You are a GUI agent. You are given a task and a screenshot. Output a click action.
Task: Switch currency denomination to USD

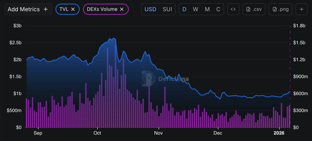pos(150,9)
